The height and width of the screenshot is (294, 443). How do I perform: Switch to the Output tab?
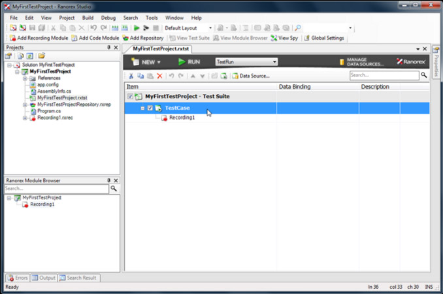coord(44,278)
